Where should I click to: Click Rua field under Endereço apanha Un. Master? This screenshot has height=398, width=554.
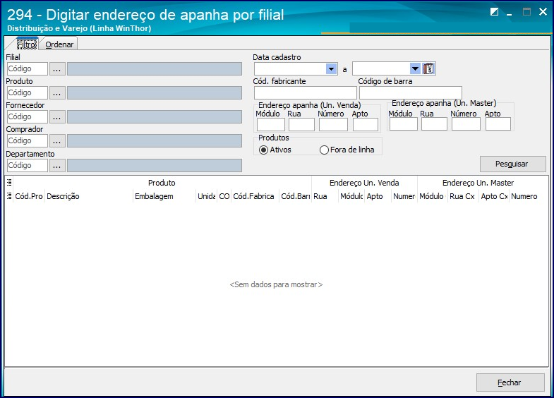pyautogui.click(x=434, y=124)
